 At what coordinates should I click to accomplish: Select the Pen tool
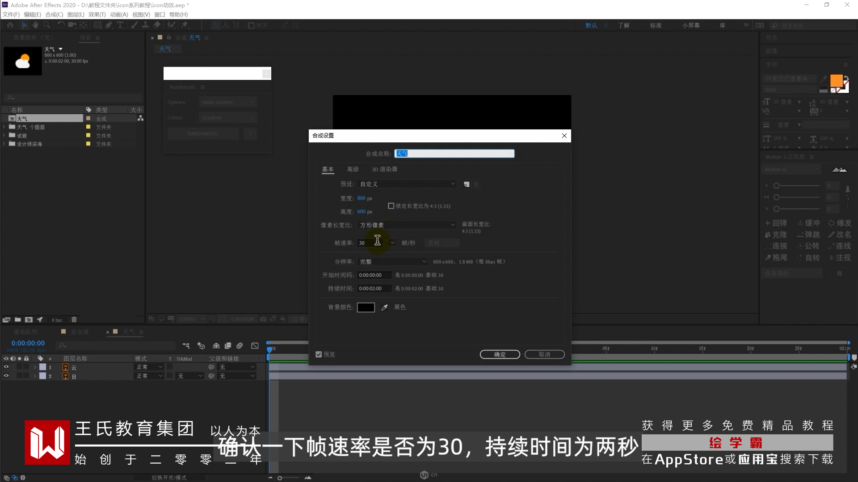click(x=109, y=25)
